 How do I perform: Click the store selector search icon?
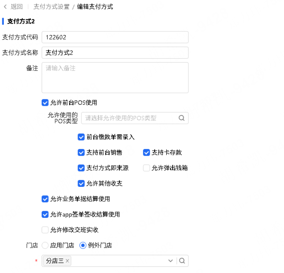click(182, 261)
